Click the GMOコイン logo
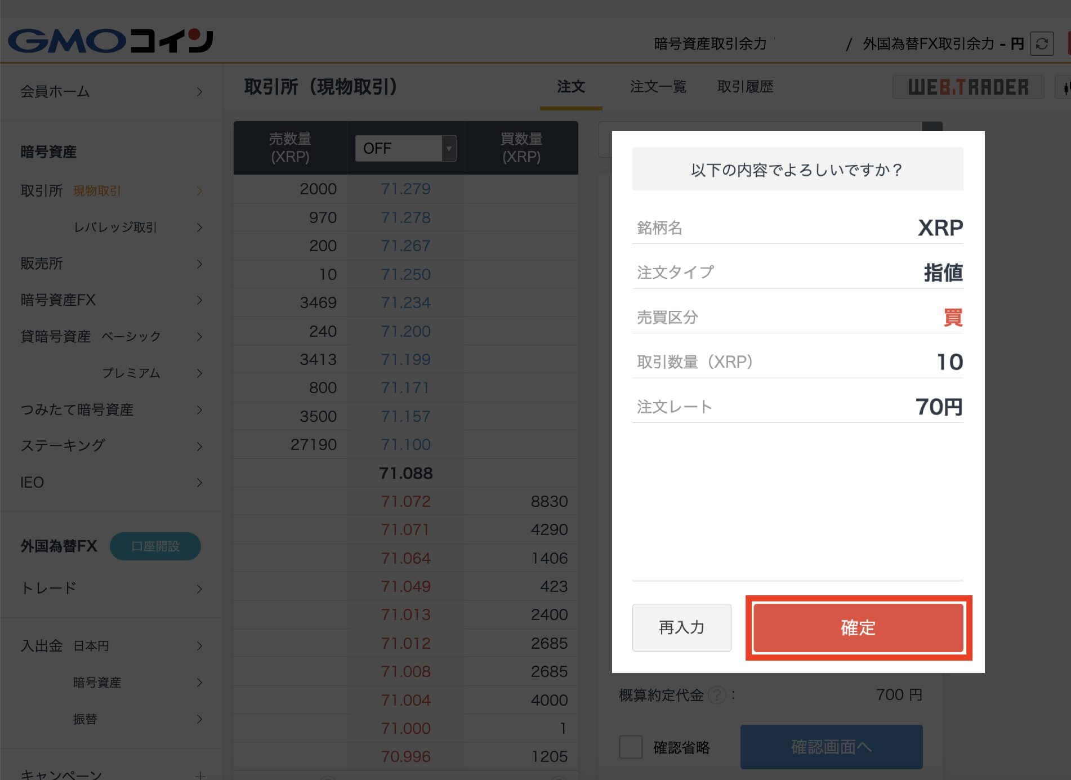Viewport: 1071px width, 780px height. coord(110,39)
